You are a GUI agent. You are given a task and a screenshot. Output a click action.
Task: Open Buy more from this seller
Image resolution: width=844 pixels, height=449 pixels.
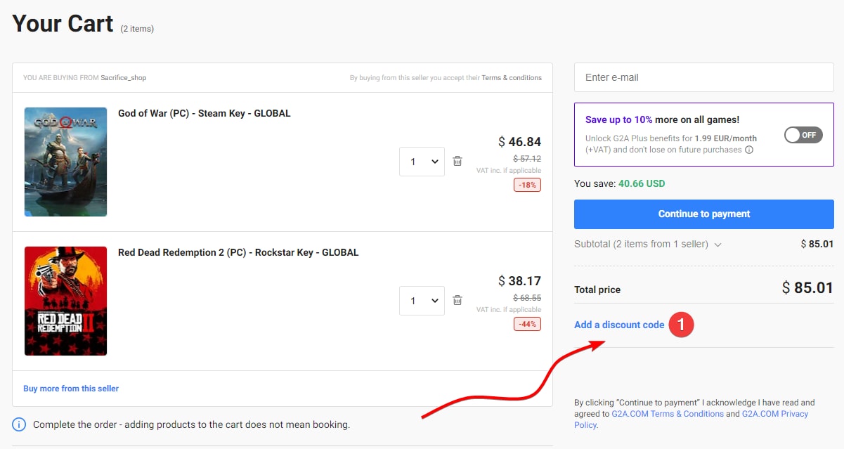click(71, 389)
